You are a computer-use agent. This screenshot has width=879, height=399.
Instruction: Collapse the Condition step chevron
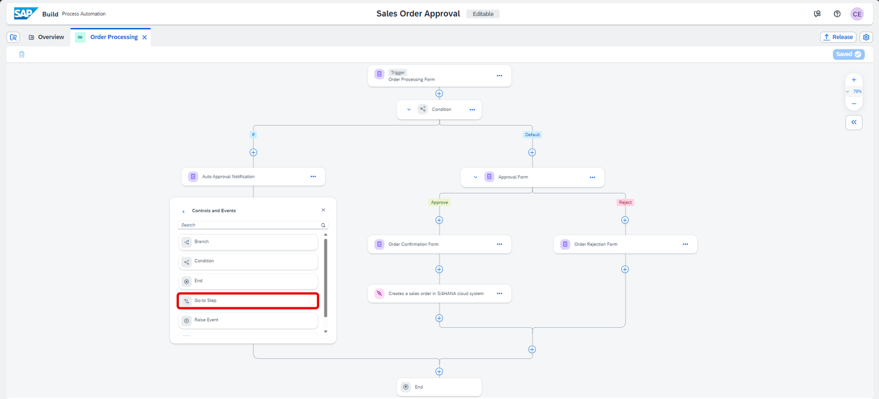(x=409, y=109)
